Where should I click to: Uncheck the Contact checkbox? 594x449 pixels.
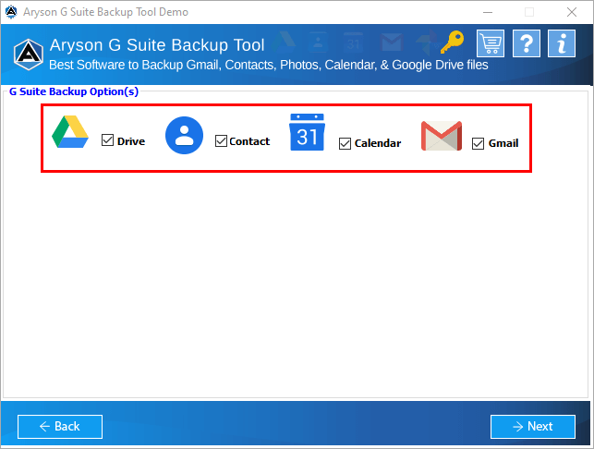click(x=221, y=141)
